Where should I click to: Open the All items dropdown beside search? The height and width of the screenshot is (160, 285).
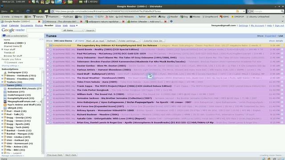pos(73,31)
